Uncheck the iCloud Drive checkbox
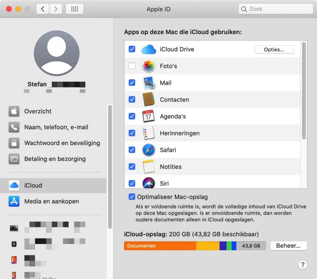317x279 pixels. click(x=132, y=49)
